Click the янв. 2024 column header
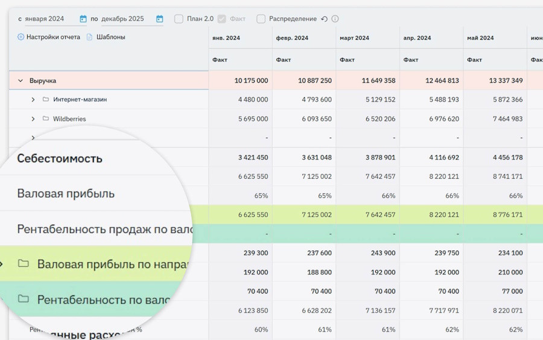 (x=226, y=38)
